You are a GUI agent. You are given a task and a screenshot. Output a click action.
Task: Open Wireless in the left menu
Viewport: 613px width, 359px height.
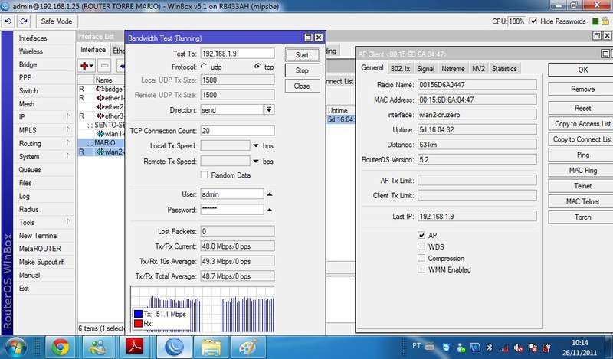tap(31, 51)
